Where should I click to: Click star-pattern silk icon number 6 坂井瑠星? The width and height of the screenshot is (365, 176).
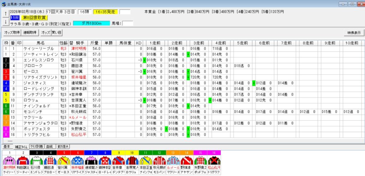coord(77,160)
